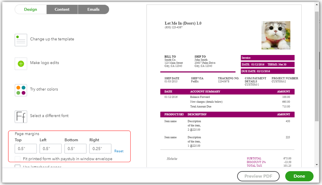Click the scroll up arrow
The width and height of the screenshot is (322, 185).
(317, 5)
